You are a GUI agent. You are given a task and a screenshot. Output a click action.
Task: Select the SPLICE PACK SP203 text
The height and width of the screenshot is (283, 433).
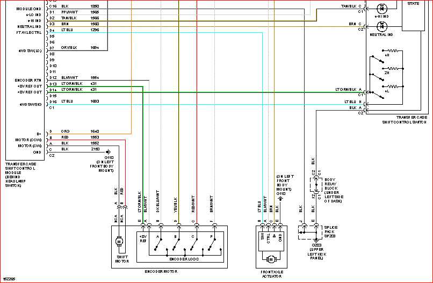pyautogui.click(x=331, y=231)
